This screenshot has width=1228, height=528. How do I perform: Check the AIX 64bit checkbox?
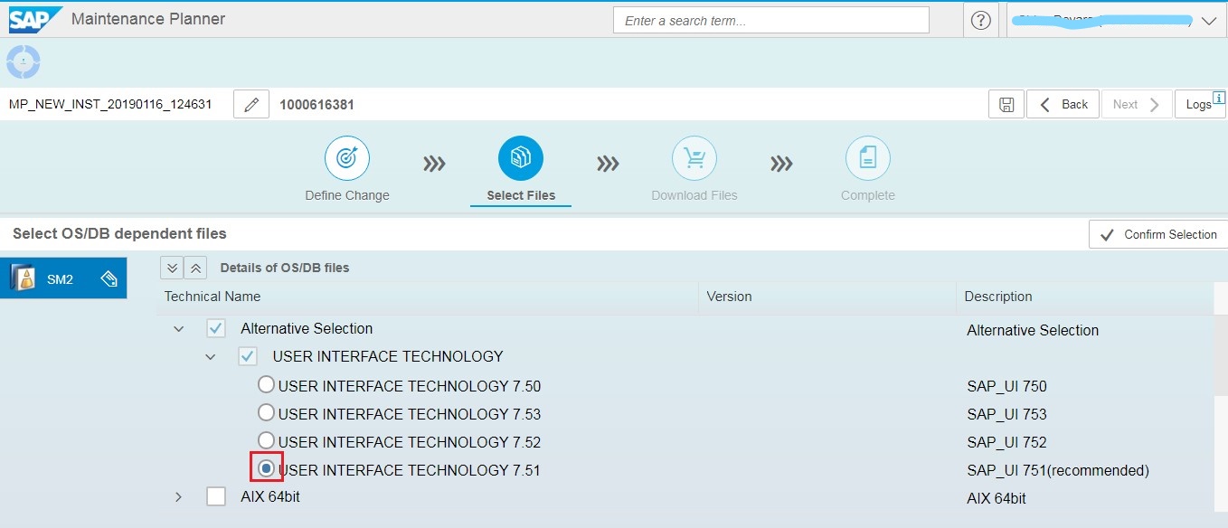point(216,496)
